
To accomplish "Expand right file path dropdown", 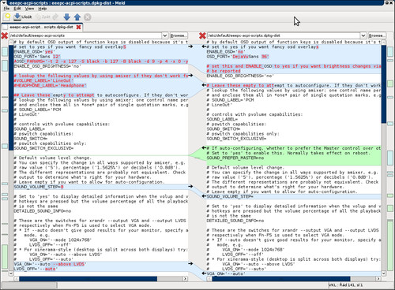I will (x=363, y=35).
